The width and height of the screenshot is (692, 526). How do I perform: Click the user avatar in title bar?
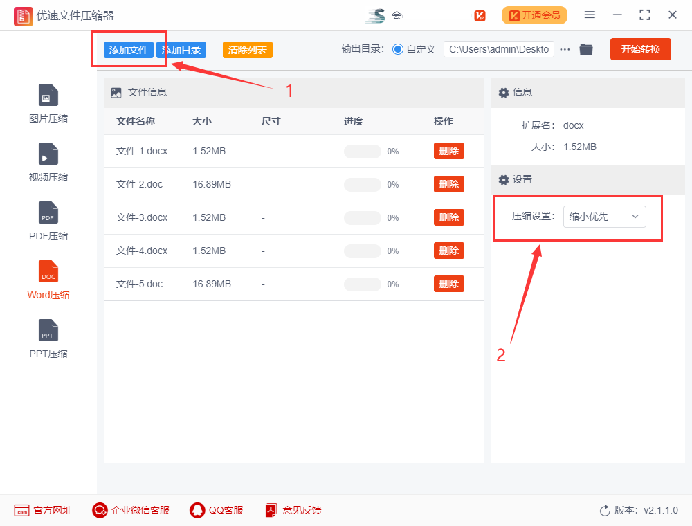pyautogui.click(x=376, y=15)
